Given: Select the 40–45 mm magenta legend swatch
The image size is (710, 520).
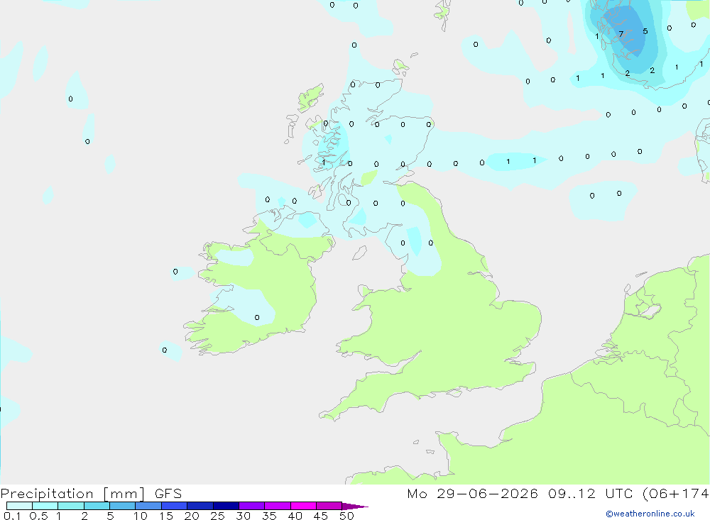Looking at the screenshot, I should point(303,506).
